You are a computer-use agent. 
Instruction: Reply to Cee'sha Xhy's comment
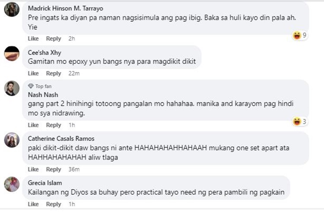coord(54,73)
